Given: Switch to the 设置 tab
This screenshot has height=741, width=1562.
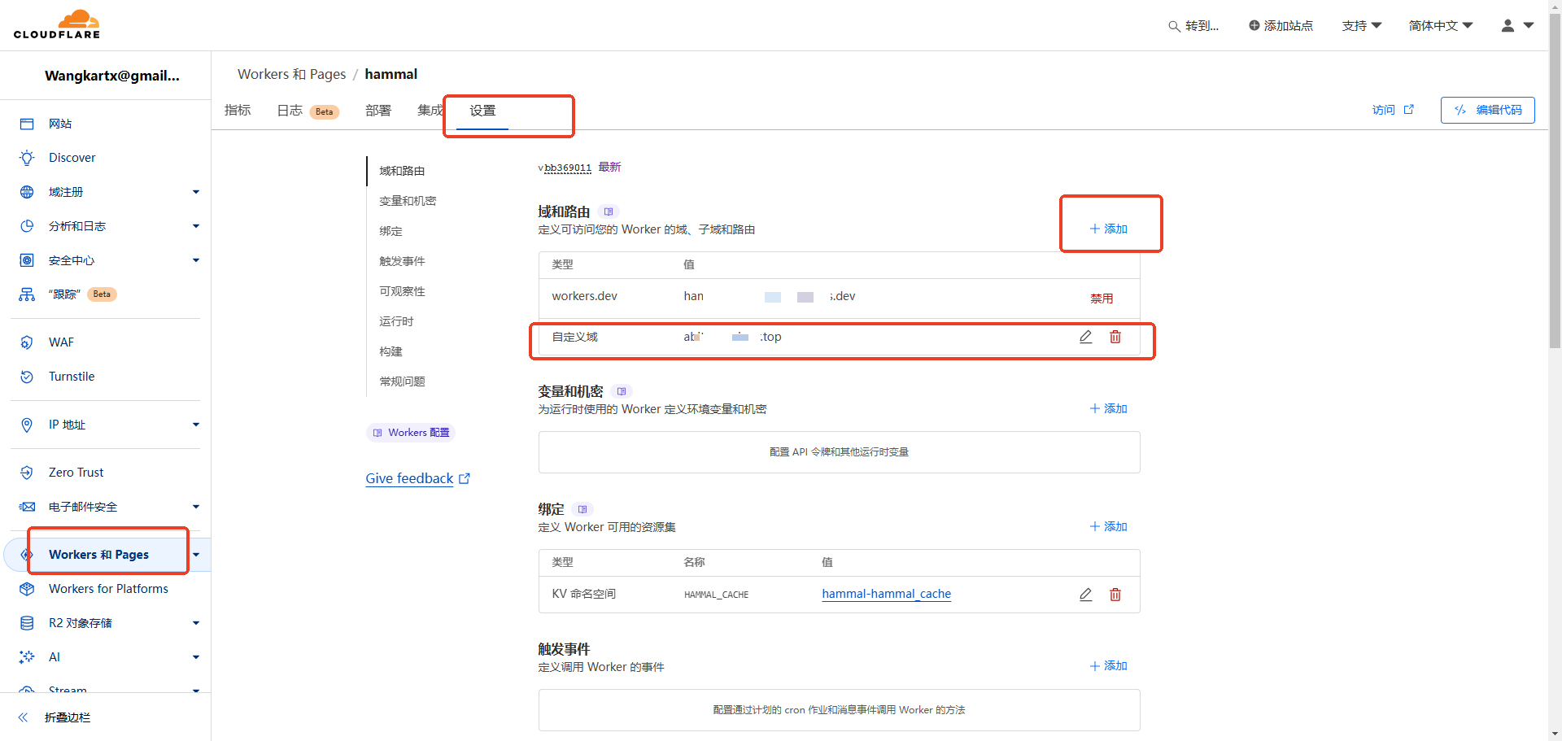Looking at the screenshot, I should point(482,110).
